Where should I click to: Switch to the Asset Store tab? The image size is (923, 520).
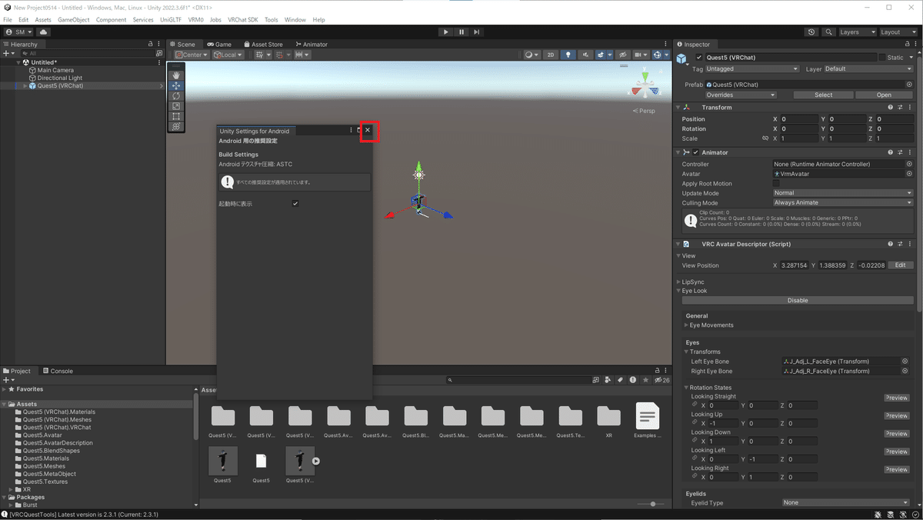(262, 44)
